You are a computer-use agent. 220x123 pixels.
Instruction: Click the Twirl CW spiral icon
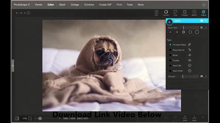[189, 66]
